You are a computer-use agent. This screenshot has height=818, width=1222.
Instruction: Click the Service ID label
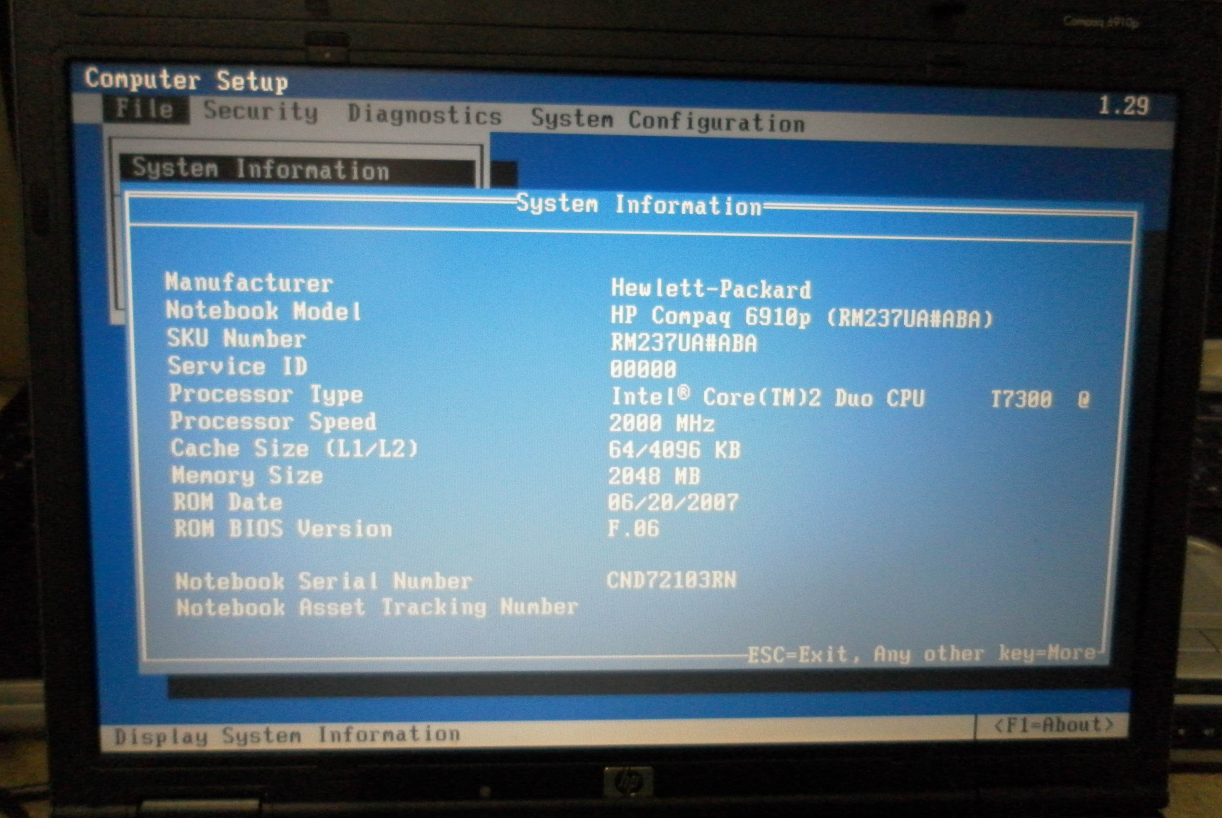[238, 366]
